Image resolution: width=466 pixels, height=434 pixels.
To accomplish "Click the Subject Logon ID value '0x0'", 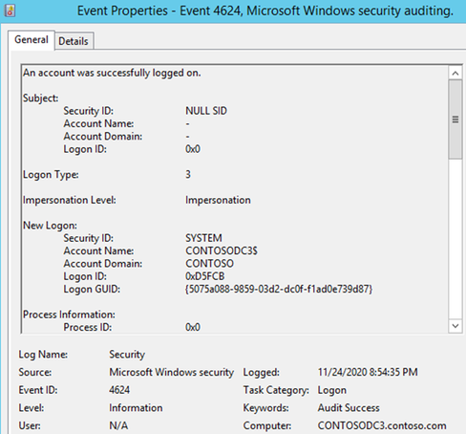I will click(x=193, y=149).
